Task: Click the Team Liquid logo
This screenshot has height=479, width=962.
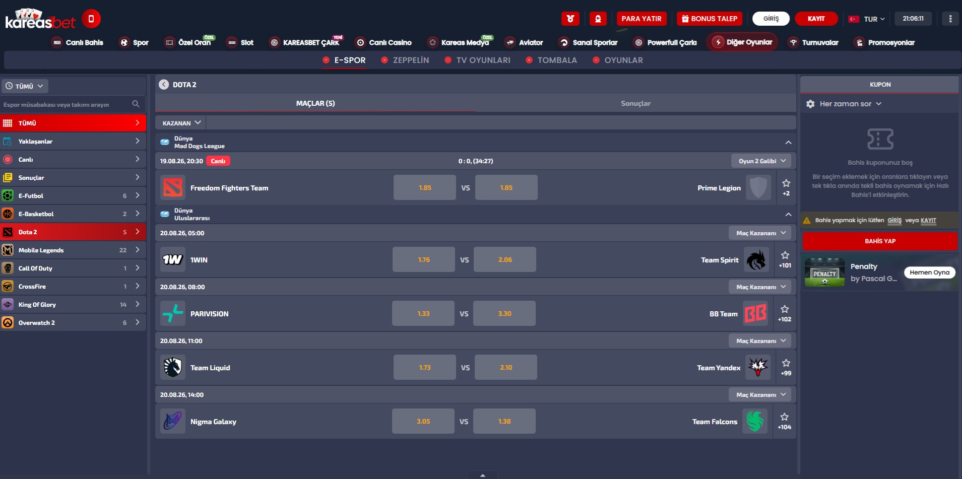Action: coord(173,368)
